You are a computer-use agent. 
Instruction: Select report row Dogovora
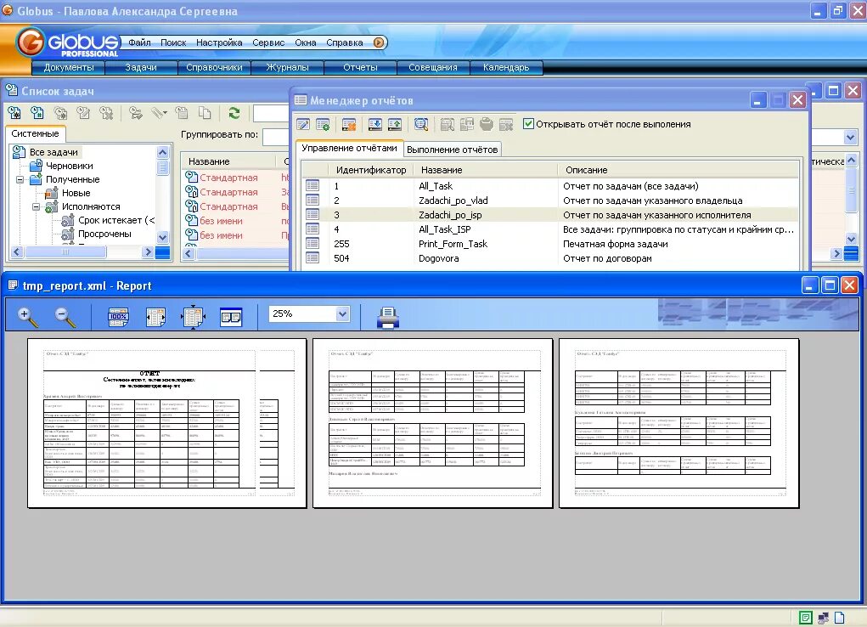tap(550, 258)
